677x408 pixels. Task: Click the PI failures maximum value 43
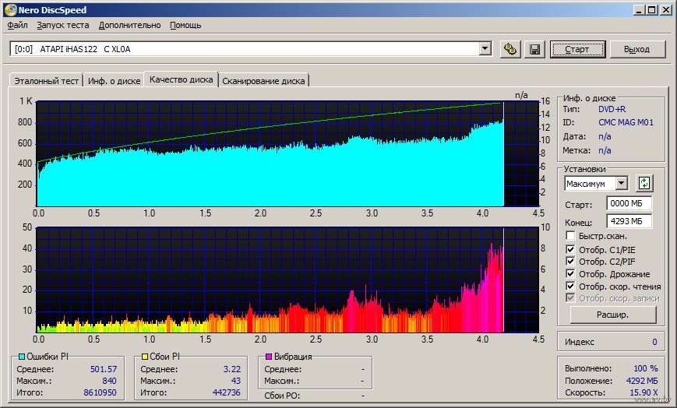(x=236, y=381)
